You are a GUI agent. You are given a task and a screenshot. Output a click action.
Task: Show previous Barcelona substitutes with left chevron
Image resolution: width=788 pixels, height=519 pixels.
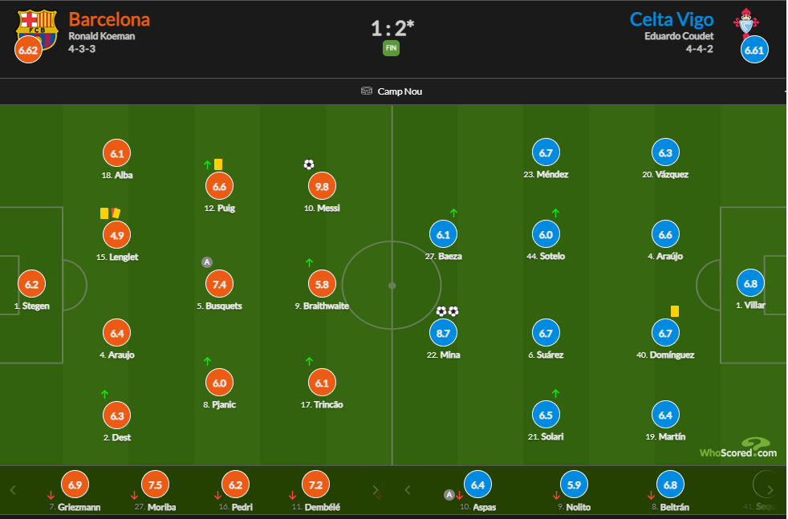click(x=13, y=490)
